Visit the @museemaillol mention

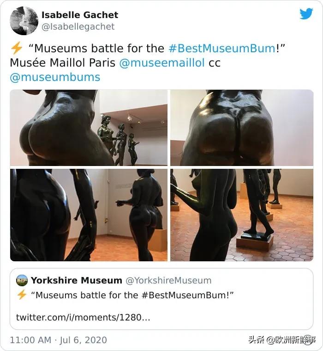point(162,63)
